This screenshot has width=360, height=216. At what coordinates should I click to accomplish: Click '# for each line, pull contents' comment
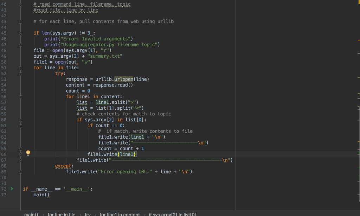[104, 21]
